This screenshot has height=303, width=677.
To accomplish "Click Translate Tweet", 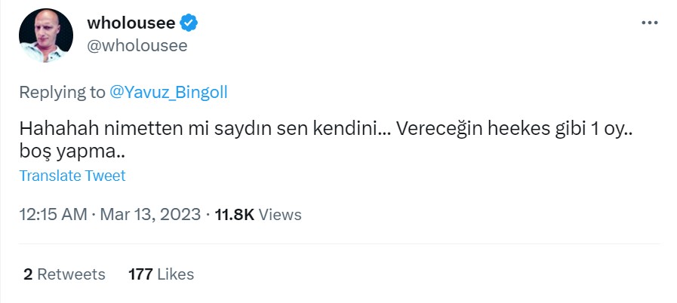I will pos(72,176).
